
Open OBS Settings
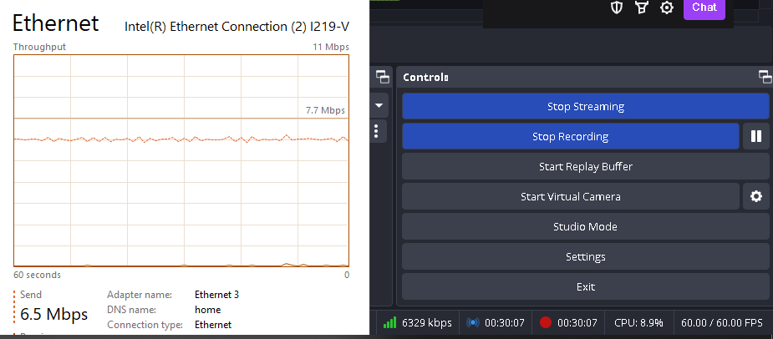(586, 256)
